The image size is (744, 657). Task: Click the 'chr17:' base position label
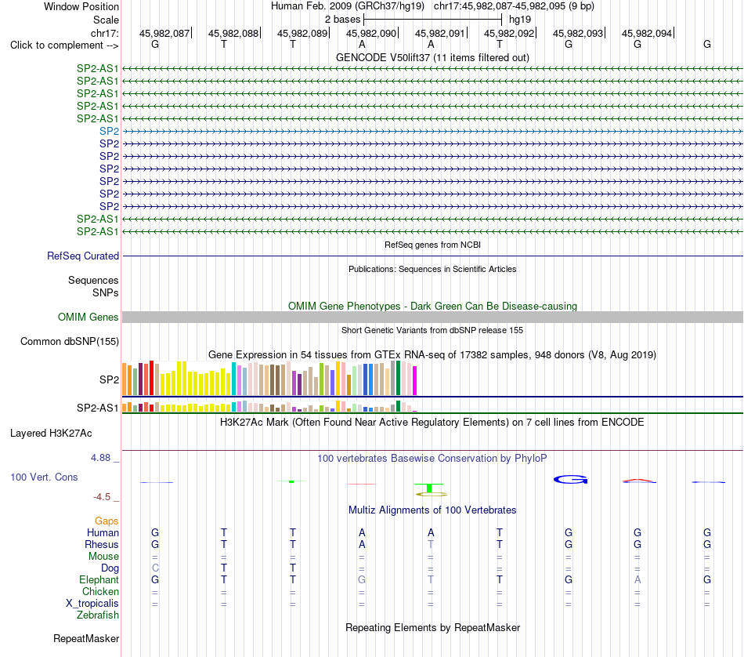click(x=104, y=33)
